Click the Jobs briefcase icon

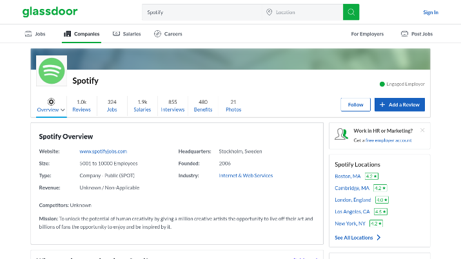pyautogui.click(x=28, y=34)
